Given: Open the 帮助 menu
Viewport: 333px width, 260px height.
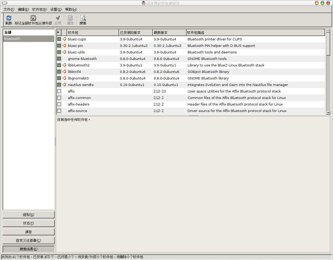Looking at the screenshot, I should (71, 9).
